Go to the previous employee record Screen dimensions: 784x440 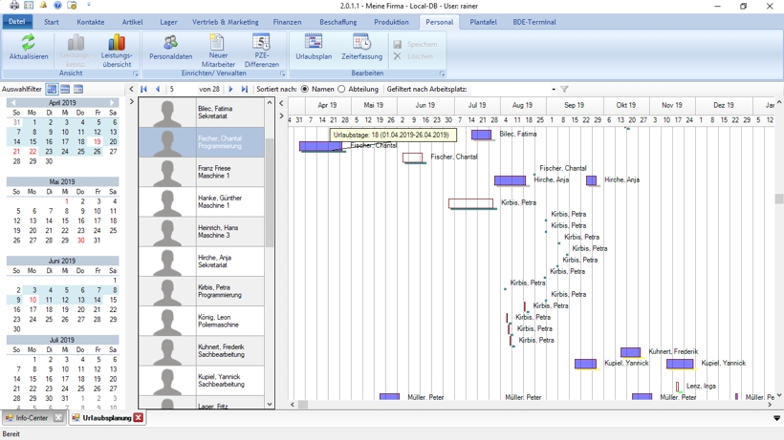[158, 90]
